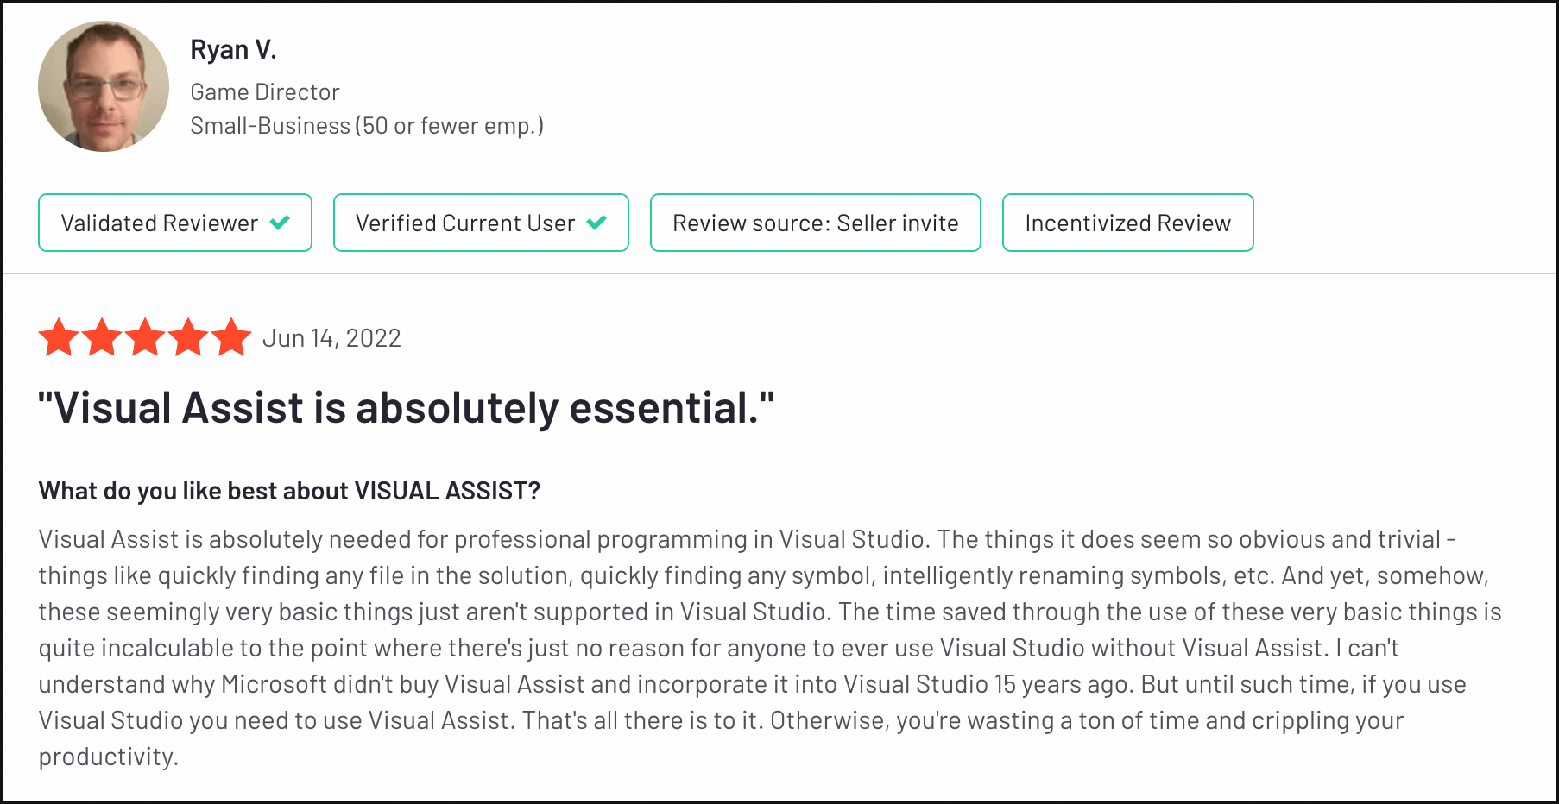Click the Small-Business company size text

tap(367, 126)
